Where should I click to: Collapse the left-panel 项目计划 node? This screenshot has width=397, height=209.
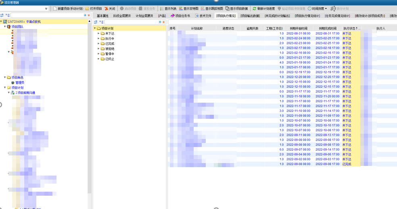(x=5, y=87)
